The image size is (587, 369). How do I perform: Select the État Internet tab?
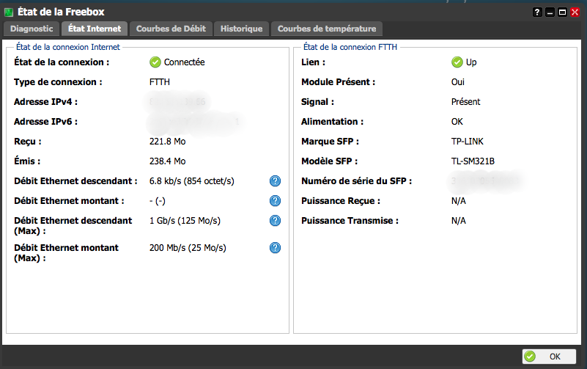coord(94,29)
